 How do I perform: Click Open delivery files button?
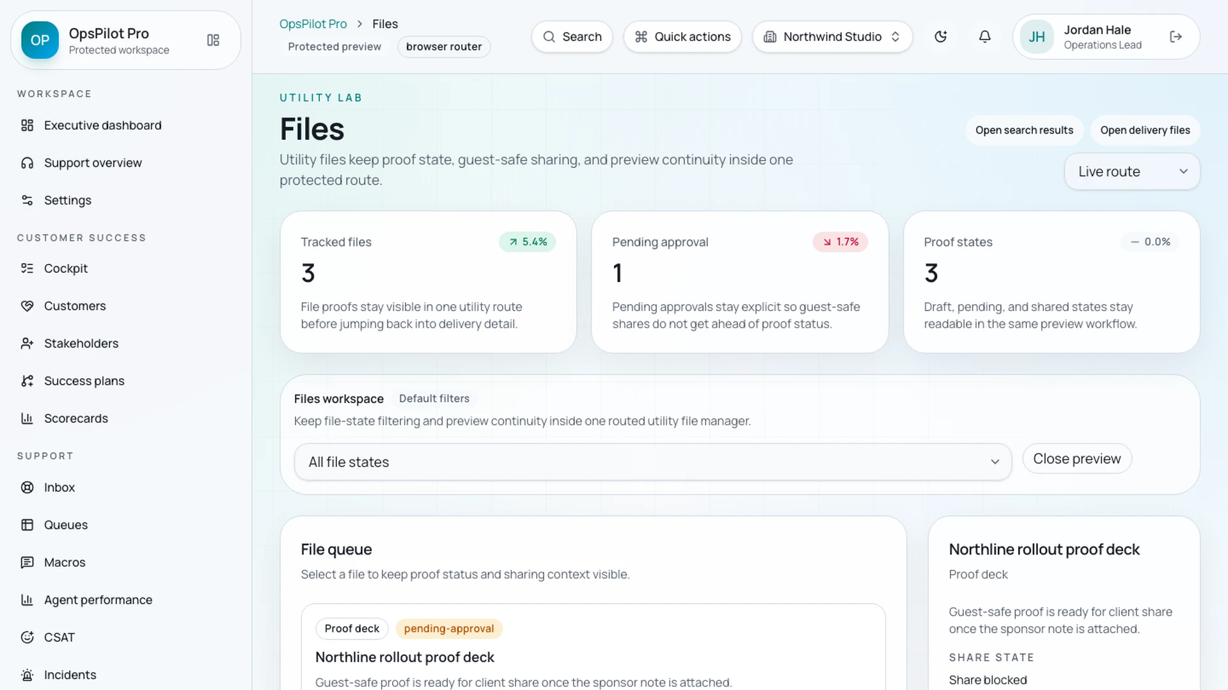click(1145, 130)
